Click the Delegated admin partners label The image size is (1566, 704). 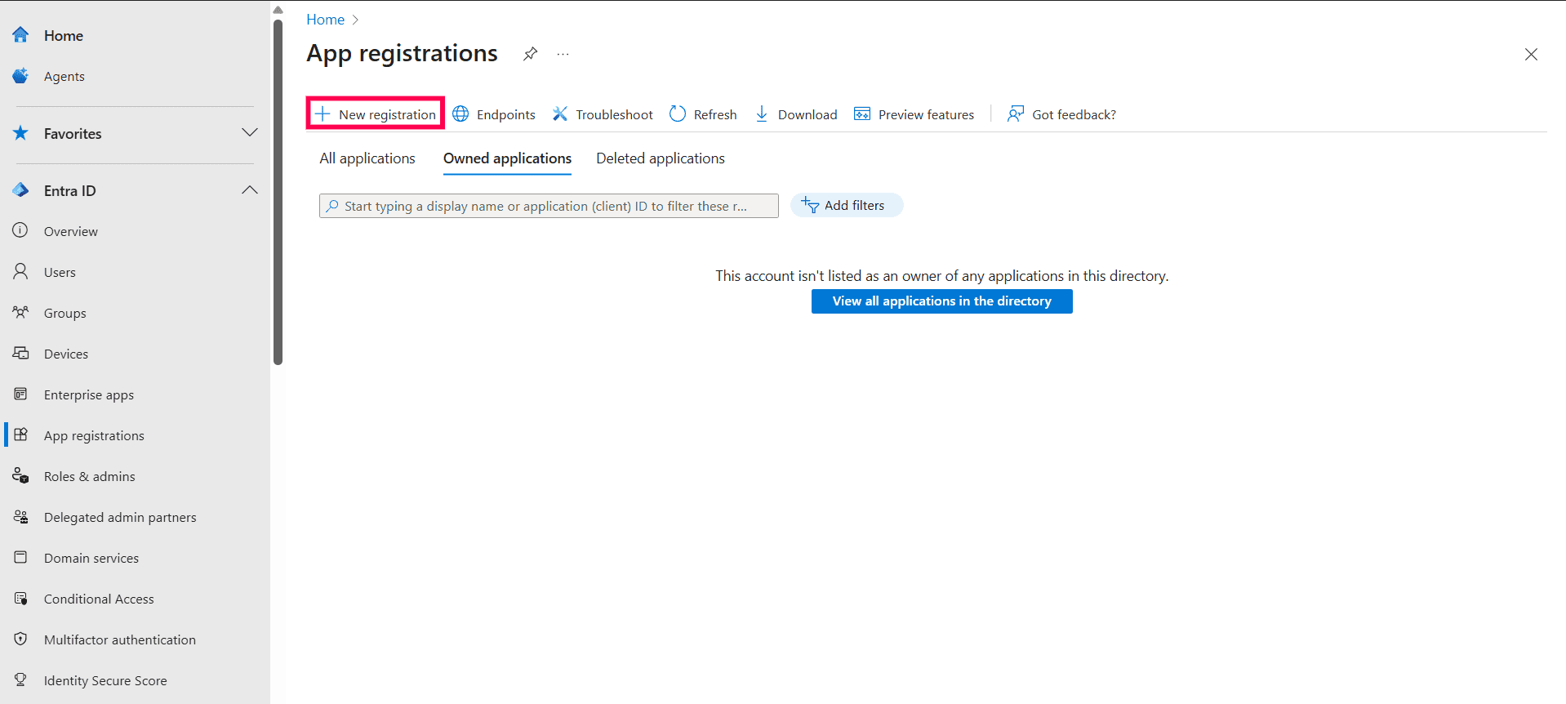click(x=120, y=517)
